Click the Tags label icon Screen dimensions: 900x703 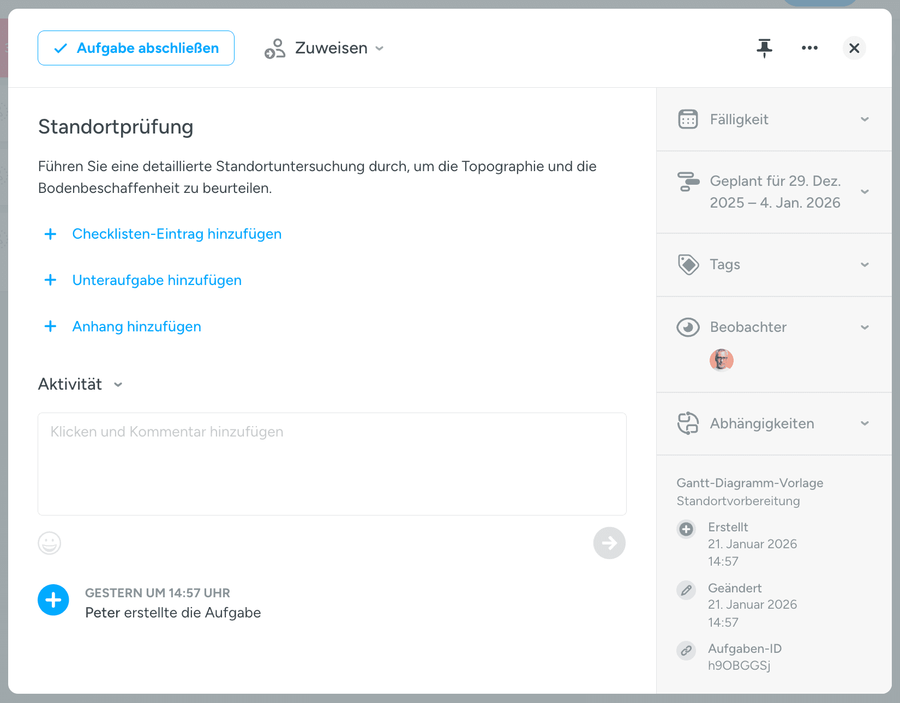pos(688,264)
